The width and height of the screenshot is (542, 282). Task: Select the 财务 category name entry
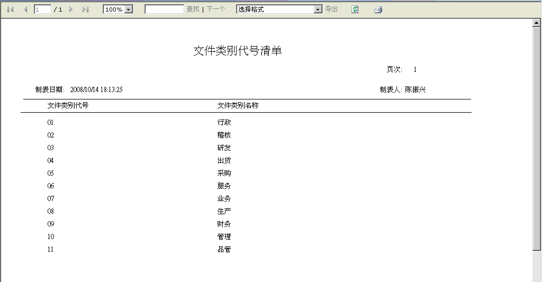click(x=224, y=224)
